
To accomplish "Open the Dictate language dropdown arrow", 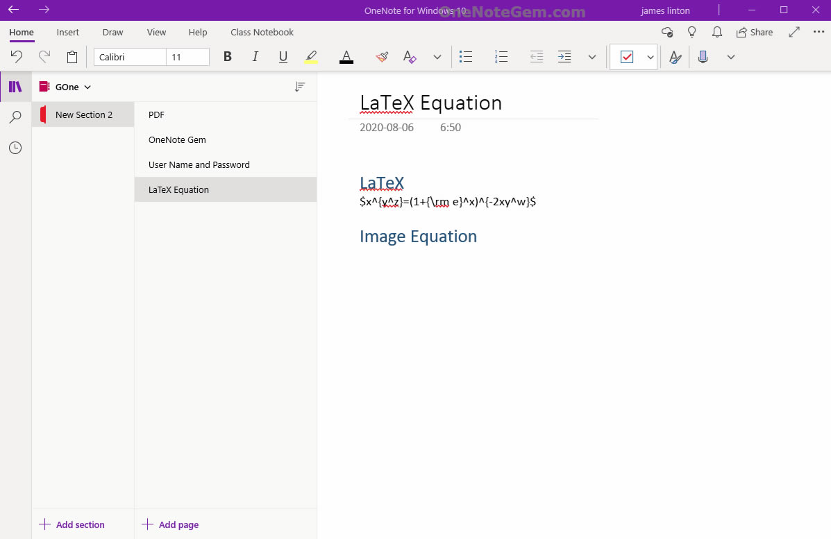I will tap(730, 57).
